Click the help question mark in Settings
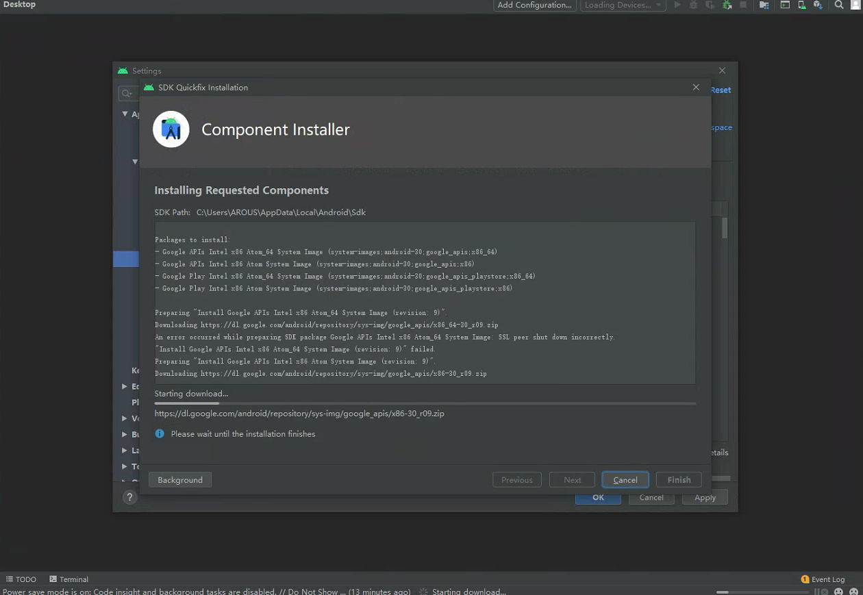The image size is (863, 595). 130,498
